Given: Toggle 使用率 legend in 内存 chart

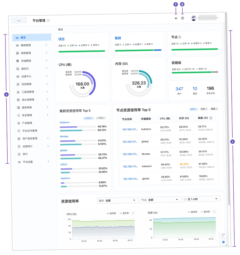Looking at the screenshot, I should pyautogui.click(x=193, y=212).
